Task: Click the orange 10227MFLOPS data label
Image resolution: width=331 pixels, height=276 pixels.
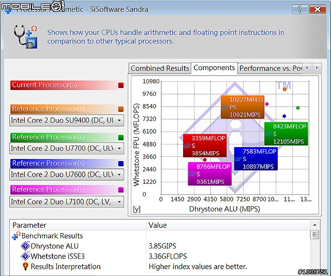Action: [x=243, y=107]
